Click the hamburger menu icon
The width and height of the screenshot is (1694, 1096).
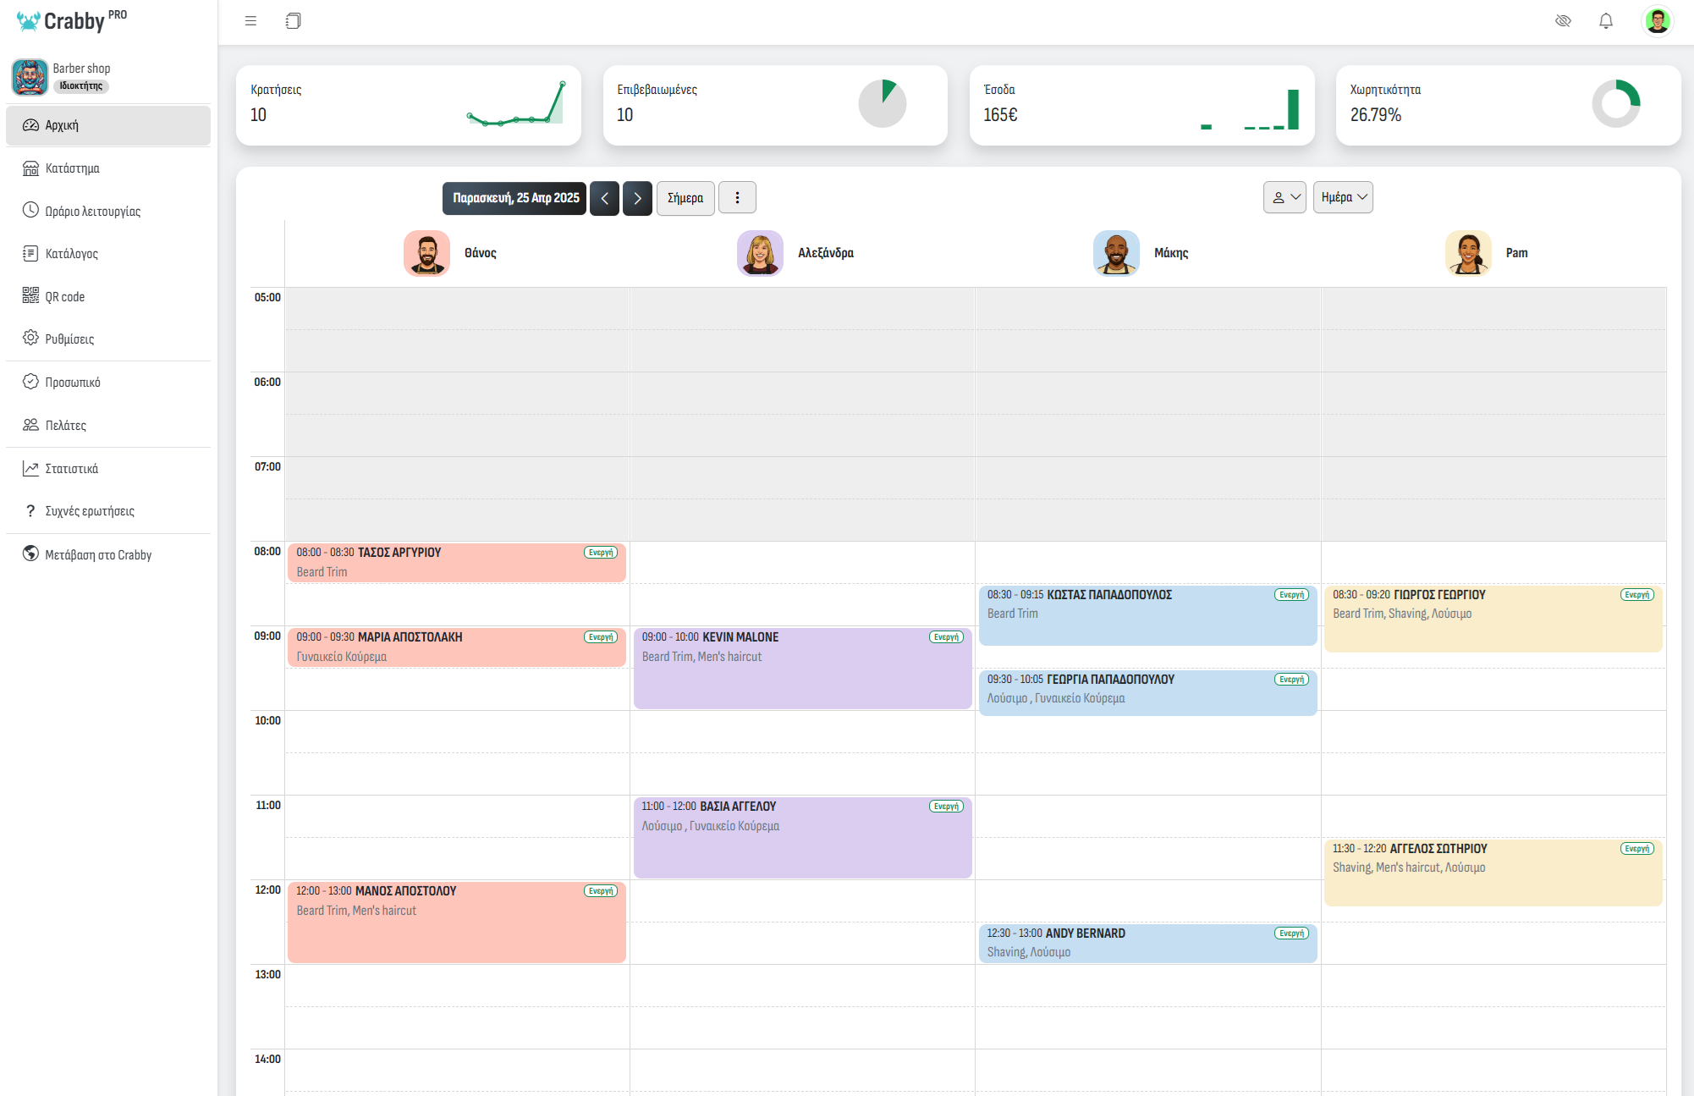[x=250, y=21]
